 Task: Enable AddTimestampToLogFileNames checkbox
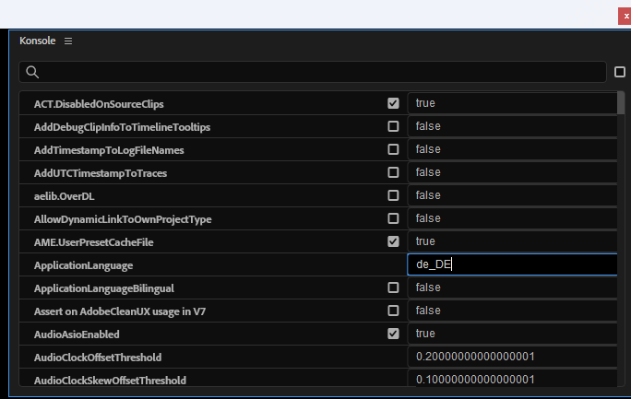(x=394, y=149)
